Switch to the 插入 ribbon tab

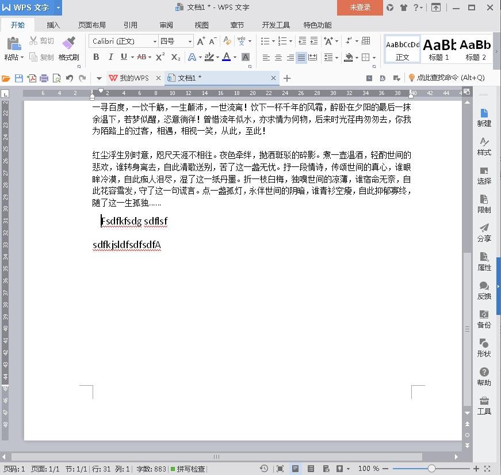click(x=53, y=25)
